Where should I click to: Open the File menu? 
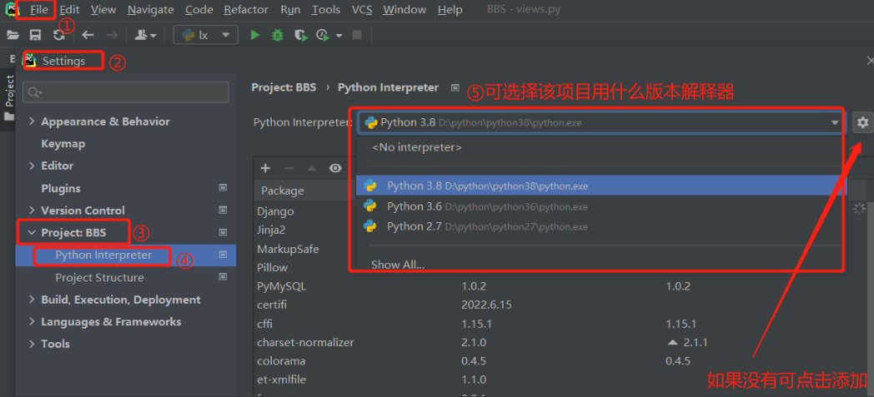pyautogui.click(x=39, y=9)
